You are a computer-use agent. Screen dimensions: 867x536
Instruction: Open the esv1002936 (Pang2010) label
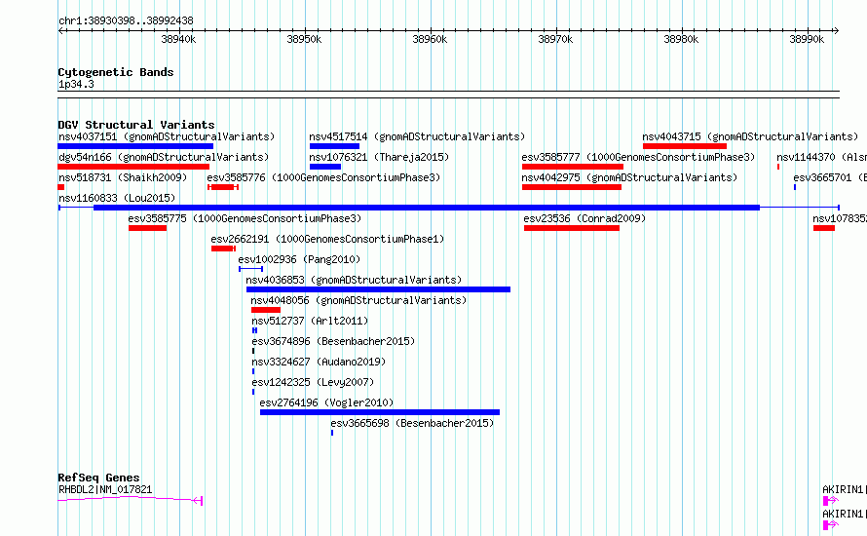[299, 259]
